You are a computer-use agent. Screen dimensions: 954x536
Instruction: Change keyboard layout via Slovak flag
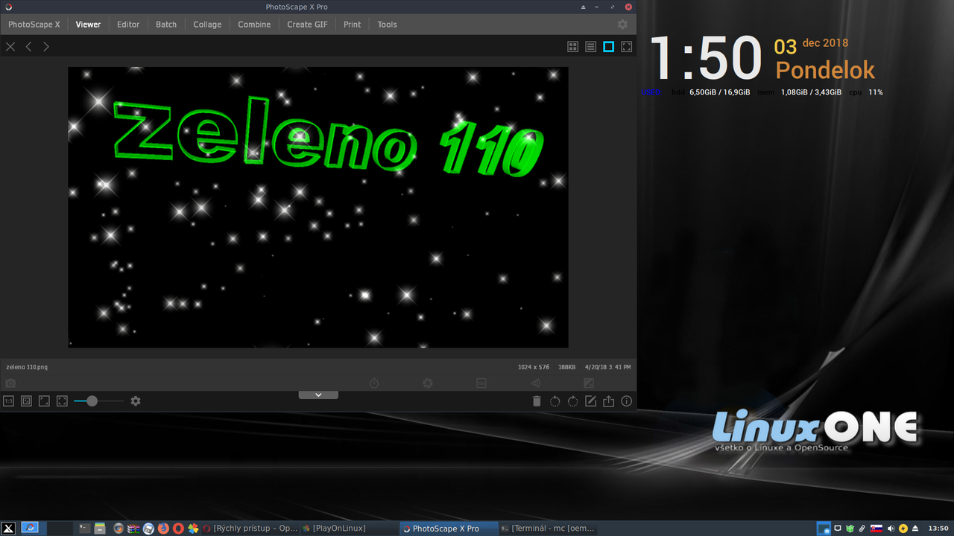(x=876, y=529)
